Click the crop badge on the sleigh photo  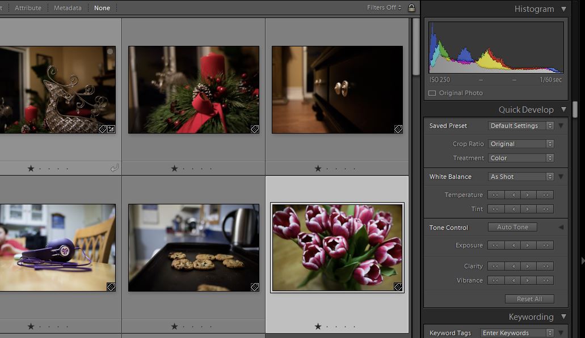111,129
